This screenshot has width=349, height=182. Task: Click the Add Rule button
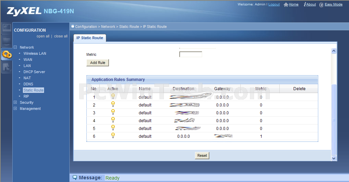(98, 63)
